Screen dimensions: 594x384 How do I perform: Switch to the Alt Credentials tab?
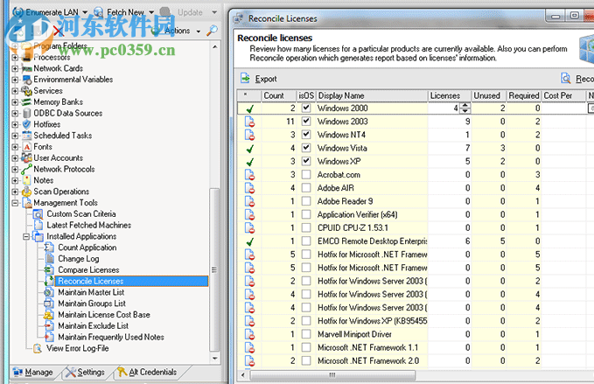pyautogui.click(x=147, y=373)
